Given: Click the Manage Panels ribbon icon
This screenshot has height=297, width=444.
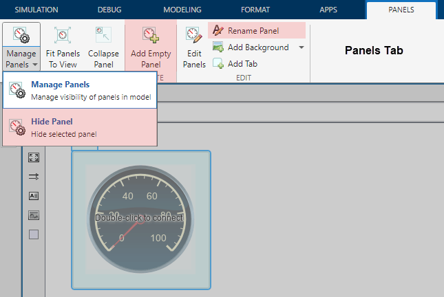Looking at the screenshot, I should [21, 35].
